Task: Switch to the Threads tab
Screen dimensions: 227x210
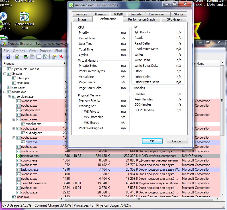Action: click(x=100, y=14)
